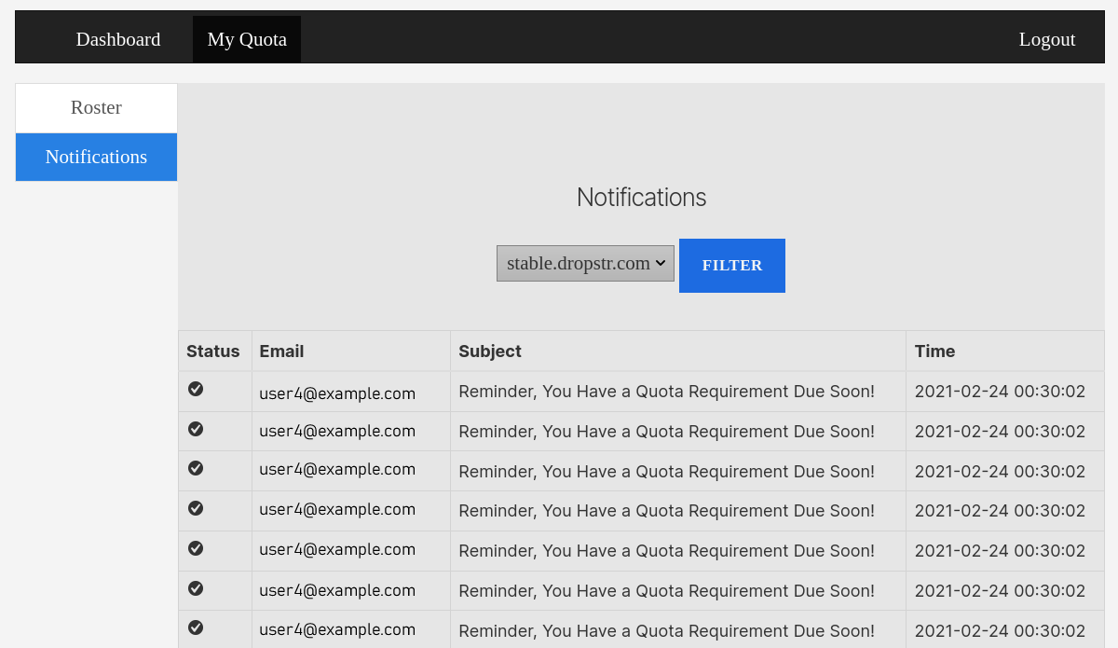Click the fifth row's sent checkmark icon
1118x648 pixels.
(x=196, y=548)
